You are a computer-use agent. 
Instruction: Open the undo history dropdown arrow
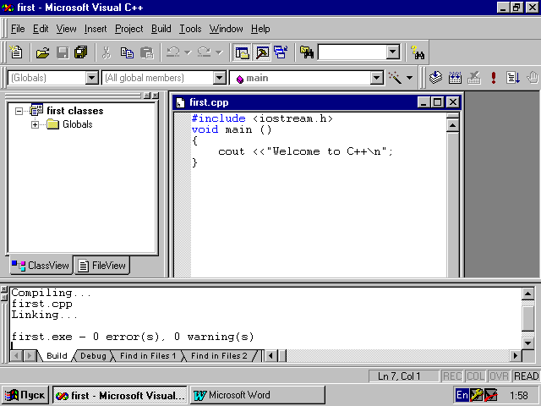188,52
